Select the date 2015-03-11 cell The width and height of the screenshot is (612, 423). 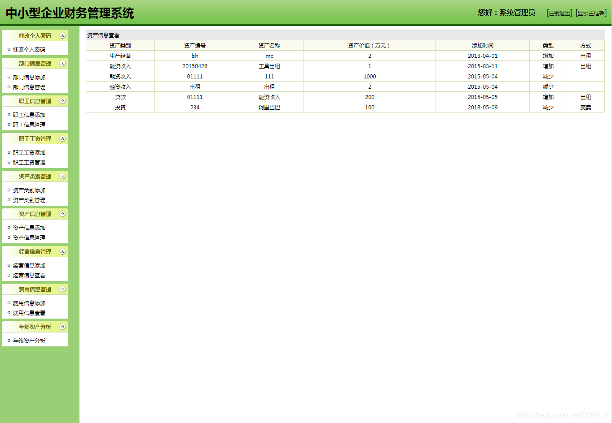click(483, 66)
